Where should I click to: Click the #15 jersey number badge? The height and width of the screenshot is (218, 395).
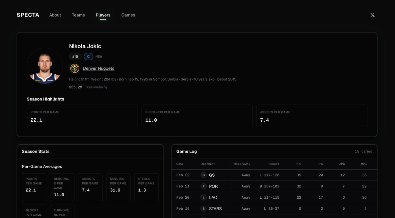(75, 57)
